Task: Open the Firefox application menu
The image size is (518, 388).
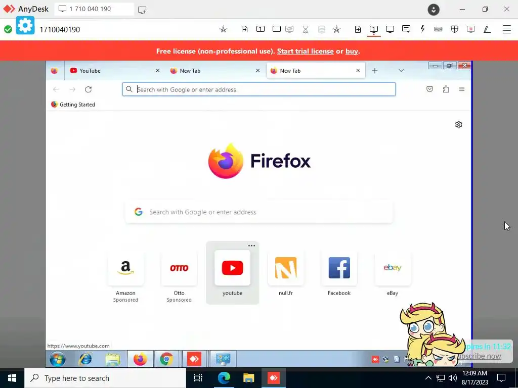Action: pos(462,89)
